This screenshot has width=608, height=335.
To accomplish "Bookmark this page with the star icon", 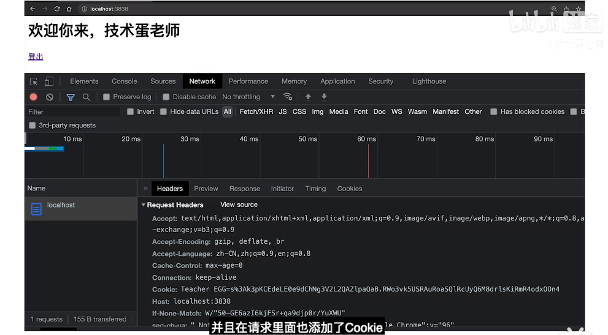I will [578, 9].
